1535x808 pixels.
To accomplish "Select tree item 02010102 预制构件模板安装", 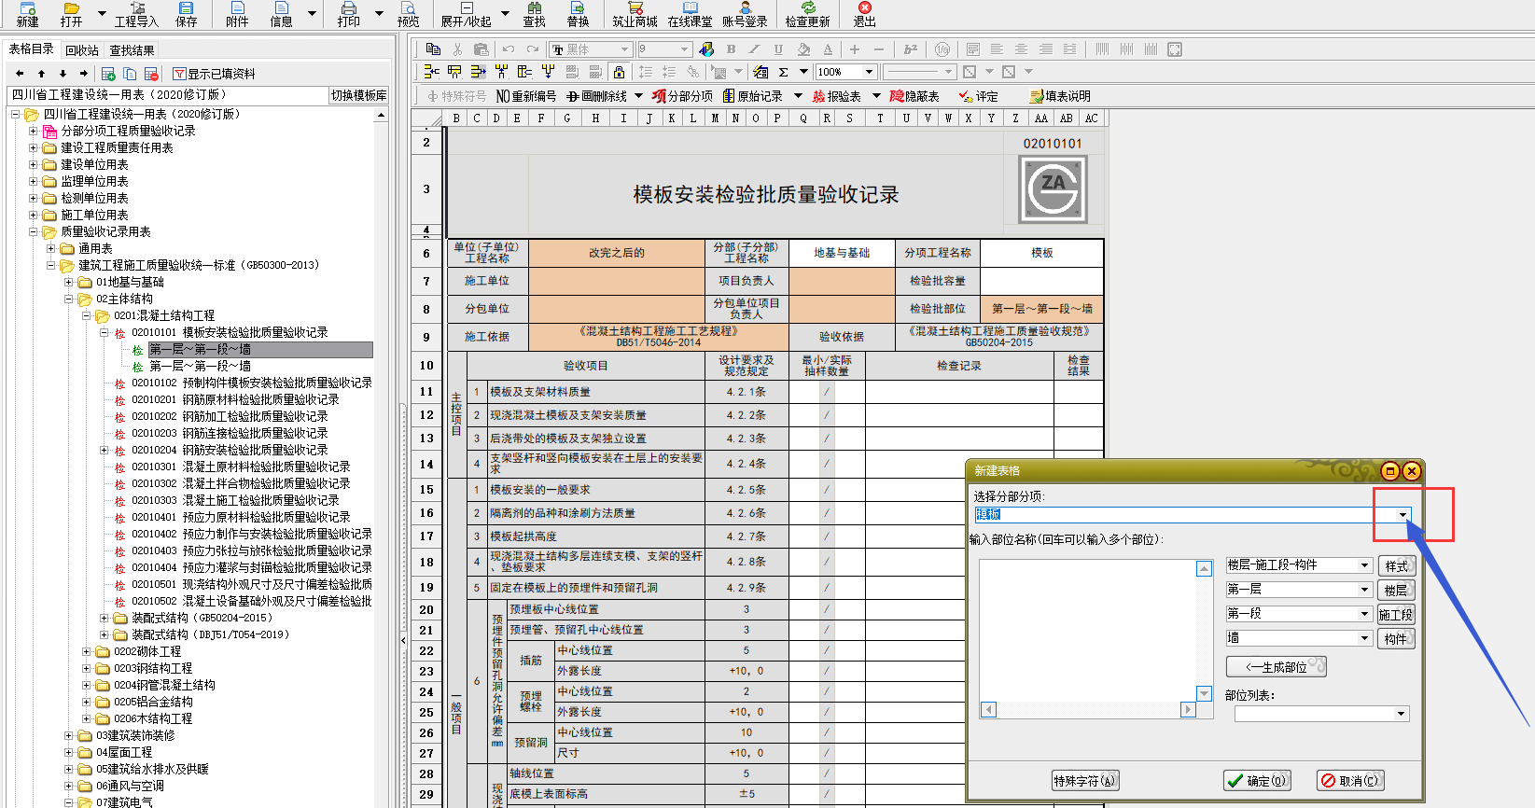I will coord(252,383).
